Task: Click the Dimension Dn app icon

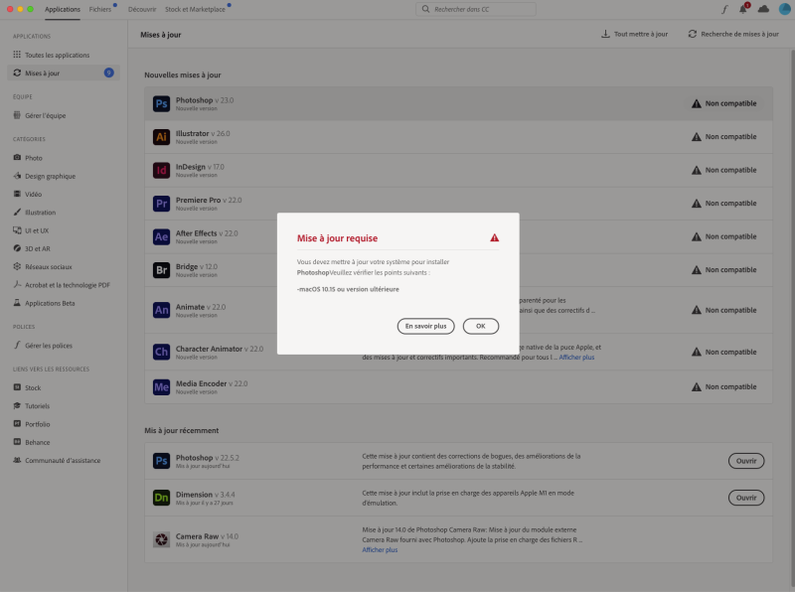Action: click(x=161, y=498)
